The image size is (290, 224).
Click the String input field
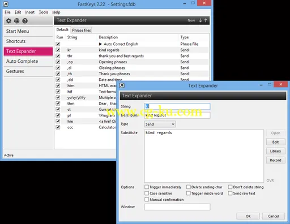(177, 106)
